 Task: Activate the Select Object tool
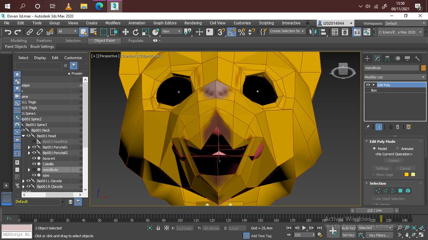coord(83,32)
